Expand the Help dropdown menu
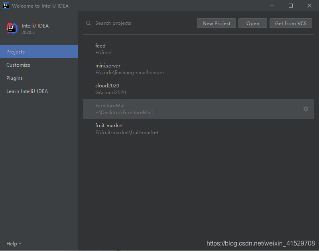The image size is (319, 251). tap(14, 243)
